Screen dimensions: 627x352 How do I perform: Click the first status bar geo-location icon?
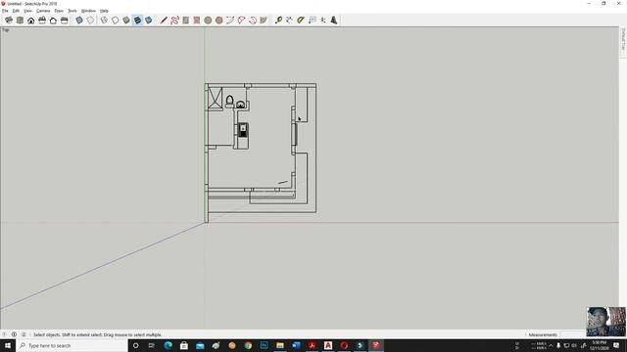click(x=4, y=334)
